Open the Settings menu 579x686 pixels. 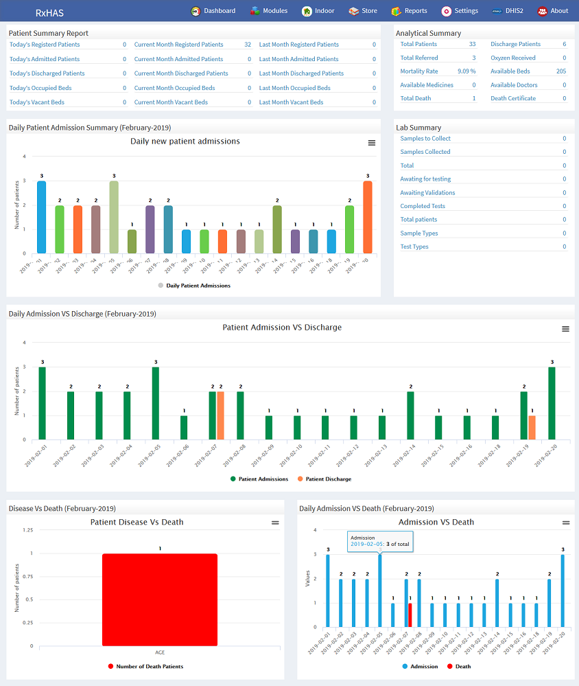point(466,11)
